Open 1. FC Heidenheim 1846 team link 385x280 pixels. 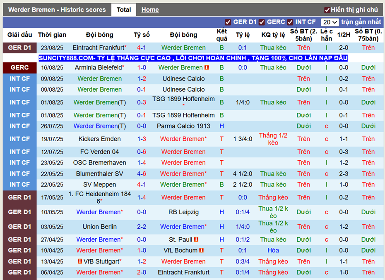pos(99,197)
